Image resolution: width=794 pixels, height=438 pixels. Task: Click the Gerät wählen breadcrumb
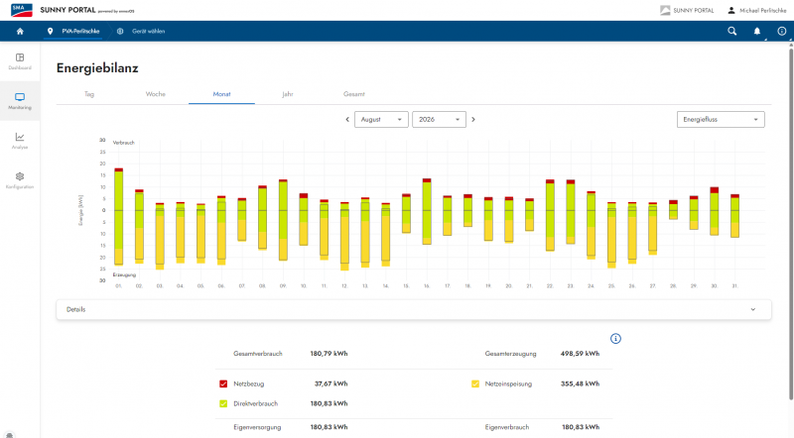148,32
